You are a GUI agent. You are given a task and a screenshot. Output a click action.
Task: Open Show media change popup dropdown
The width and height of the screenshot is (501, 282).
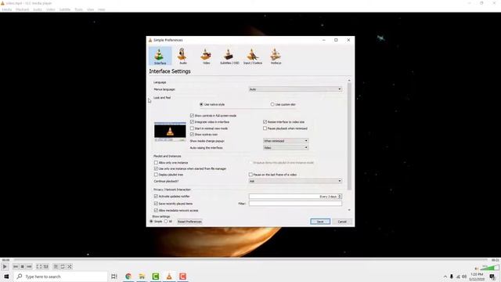tap(286, 141)
